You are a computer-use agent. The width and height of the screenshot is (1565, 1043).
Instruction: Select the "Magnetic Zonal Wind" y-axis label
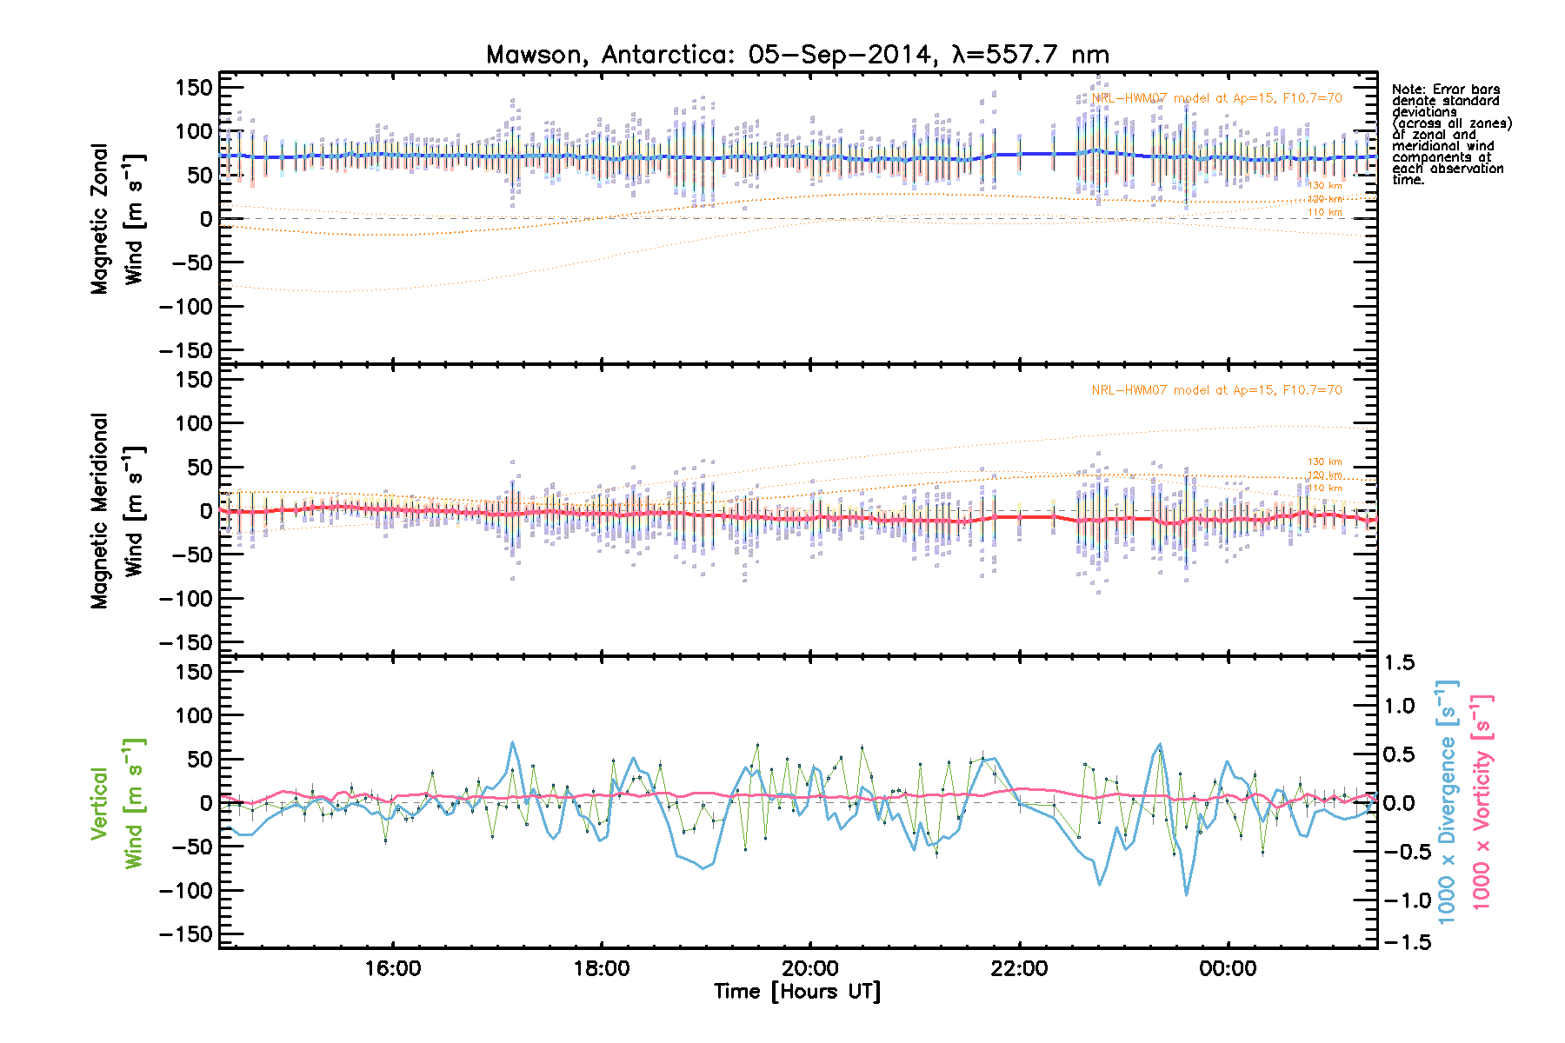(x=118, y=219)
